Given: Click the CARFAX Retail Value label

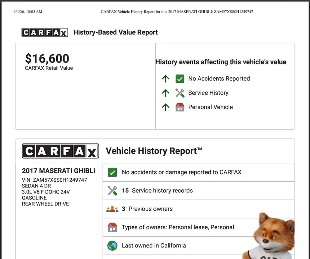Looking at the screenshot, I should tap(49, 68).
